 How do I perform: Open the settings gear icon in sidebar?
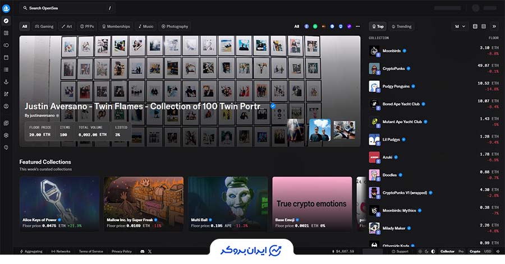6,136
